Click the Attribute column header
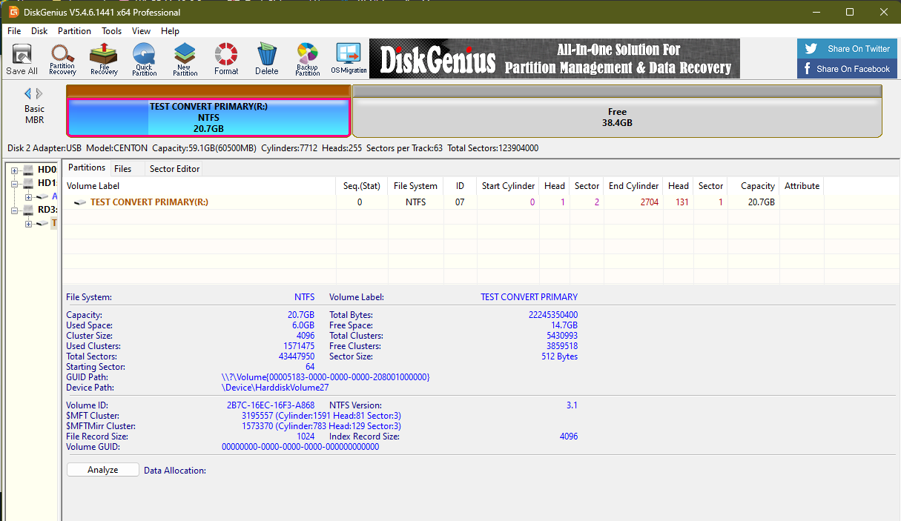This screenshot has height=521, width=901. tap(802, 186)
